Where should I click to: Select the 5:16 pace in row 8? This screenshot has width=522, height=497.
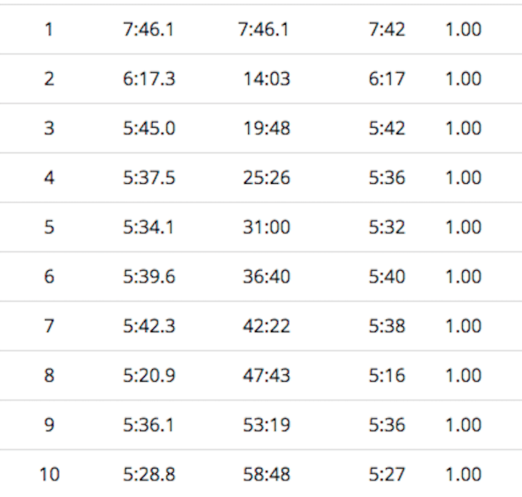(x=387, y=376)
